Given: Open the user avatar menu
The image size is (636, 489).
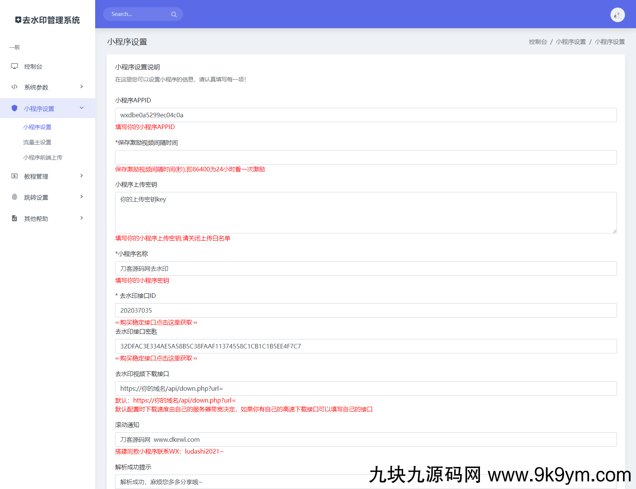Looking at the screenshot, I should 617,15.
